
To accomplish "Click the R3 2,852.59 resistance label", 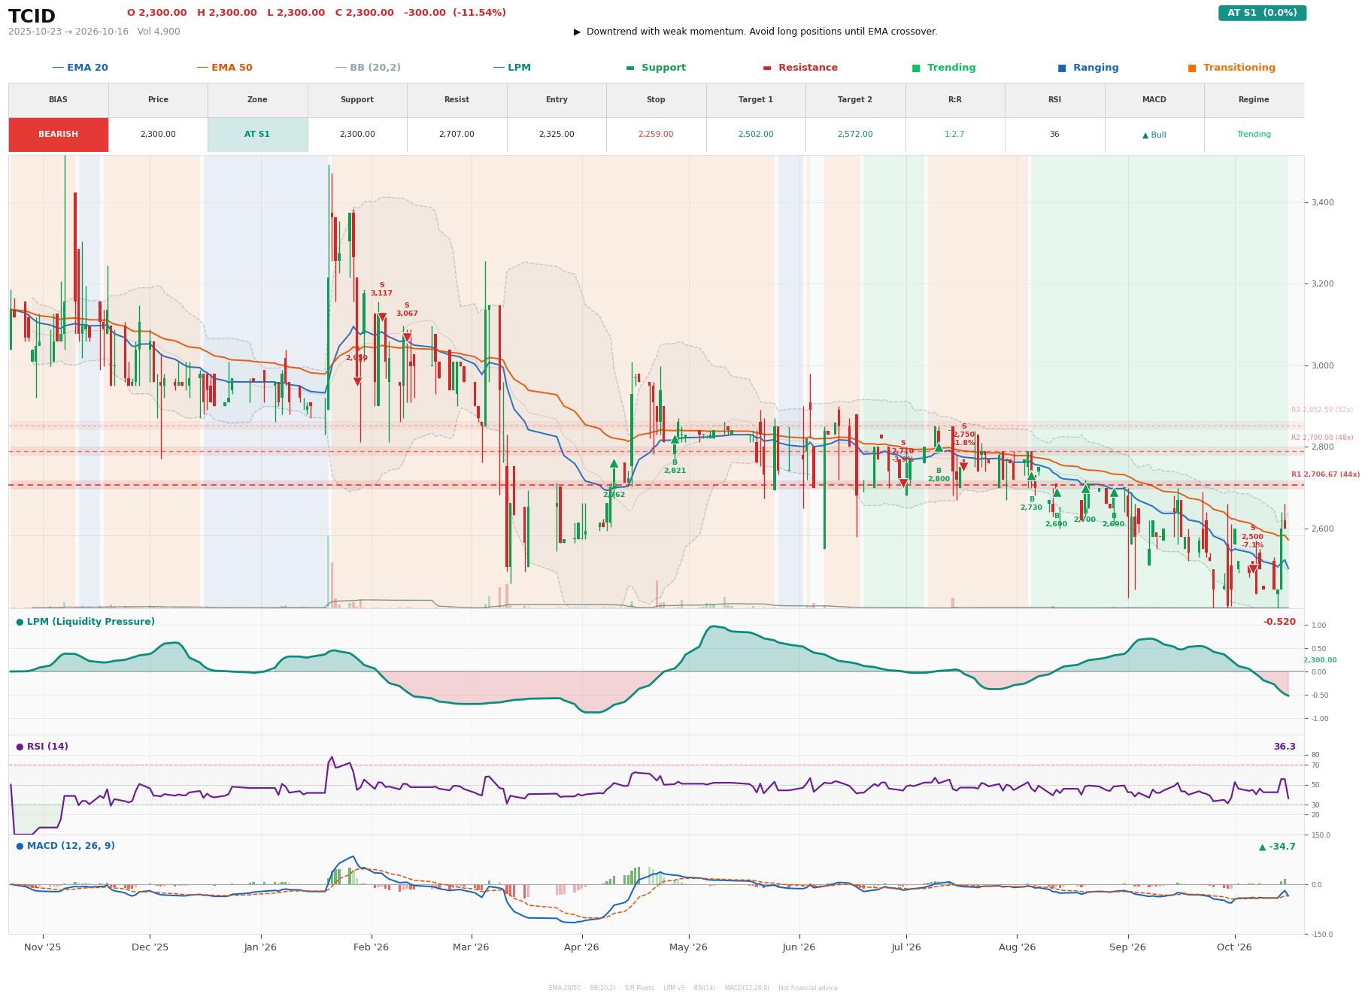I will point(1322,410).
